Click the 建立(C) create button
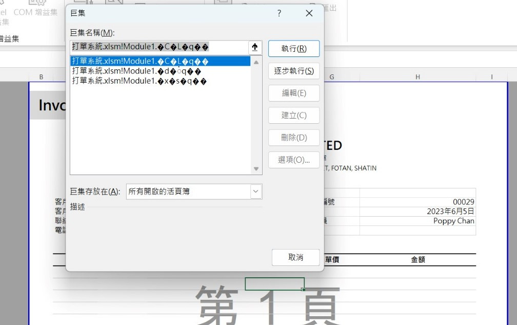This screenshot has width=517, height=325. click(x=294, y=115)
